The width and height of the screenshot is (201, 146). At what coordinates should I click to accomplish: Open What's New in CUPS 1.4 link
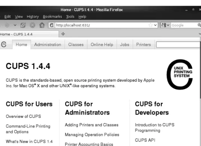[29, 142]
